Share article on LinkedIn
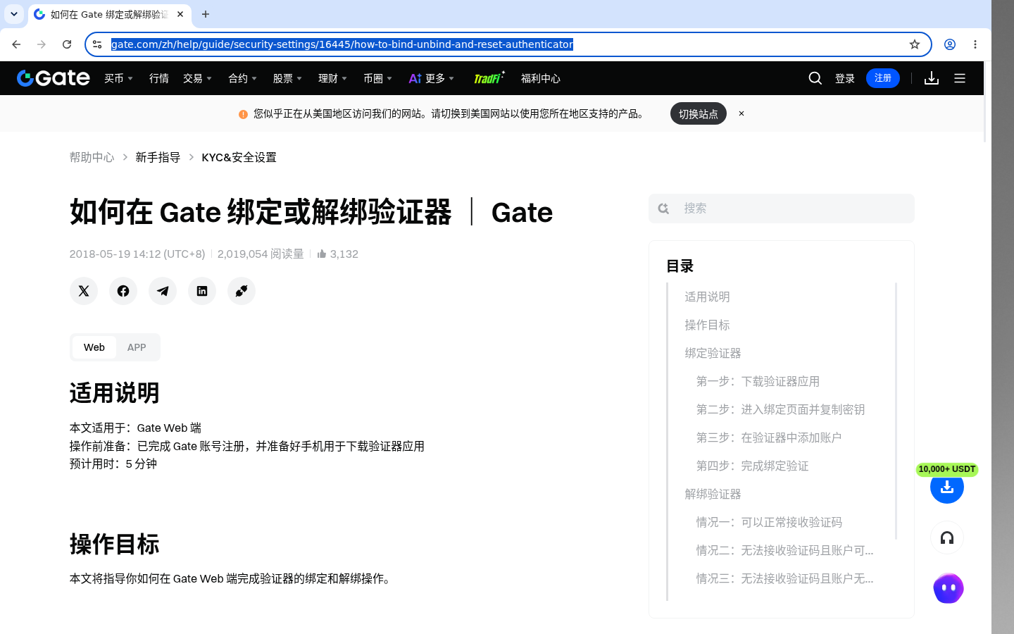This screenshot has width=1014, height=634. coord(202,291)
